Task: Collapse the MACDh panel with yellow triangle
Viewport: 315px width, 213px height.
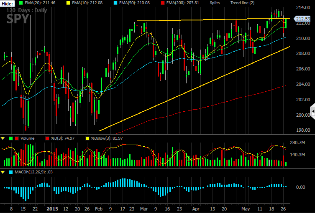Action: coord(3,172)
